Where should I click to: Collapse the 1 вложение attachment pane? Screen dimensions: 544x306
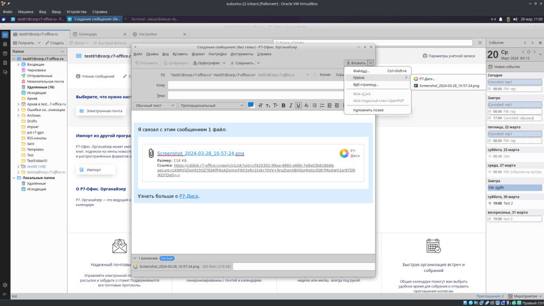tap(135, 258)
